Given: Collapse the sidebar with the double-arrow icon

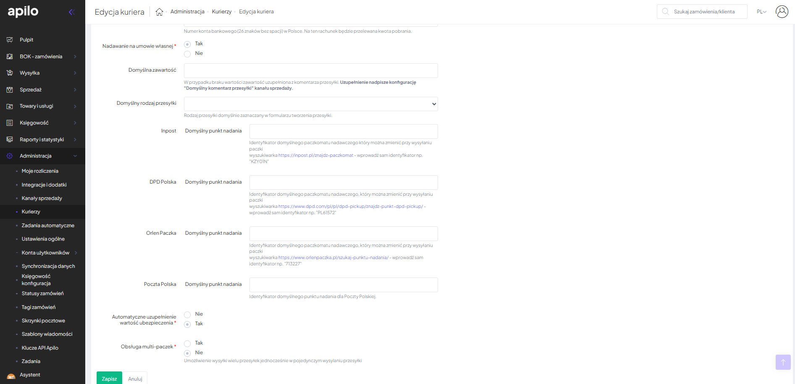Looking at the screenshot, I should click(71, 12).
